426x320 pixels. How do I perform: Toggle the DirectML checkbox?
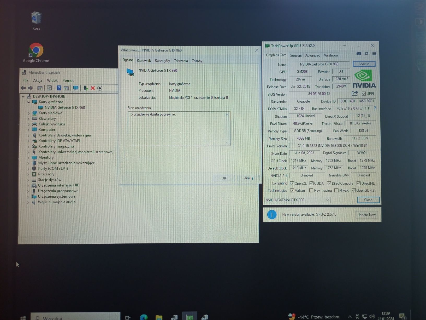358,183
